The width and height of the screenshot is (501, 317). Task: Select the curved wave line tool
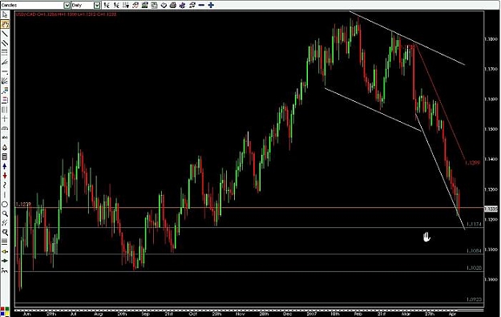5,185
